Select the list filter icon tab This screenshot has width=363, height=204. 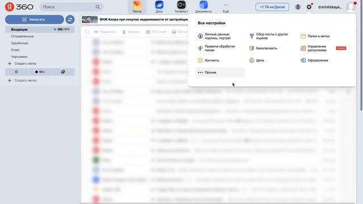[16, 72]
